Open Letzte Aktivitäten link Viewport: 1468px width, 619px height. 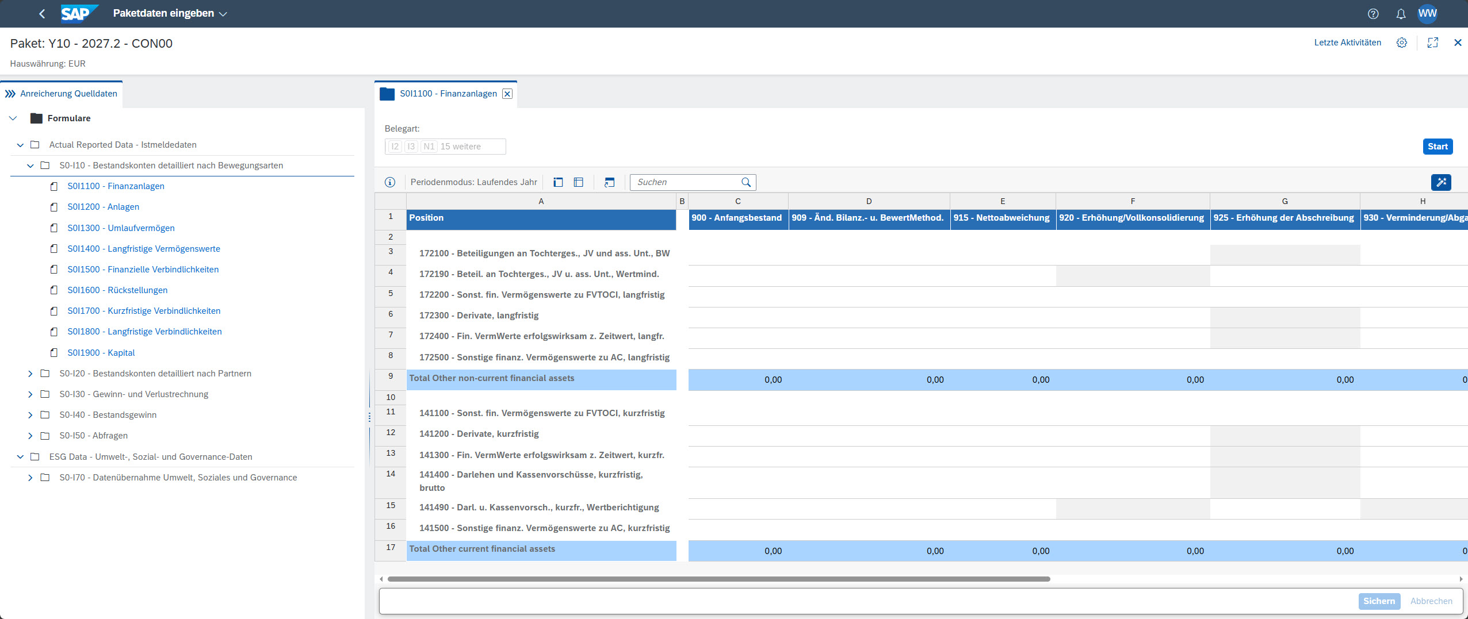[x=1347, y=43]
